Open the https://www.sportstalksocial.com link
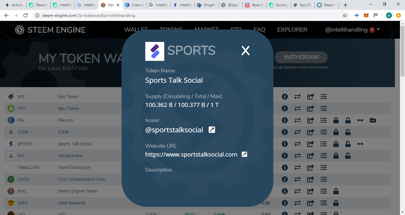 (x=191, y=154)
